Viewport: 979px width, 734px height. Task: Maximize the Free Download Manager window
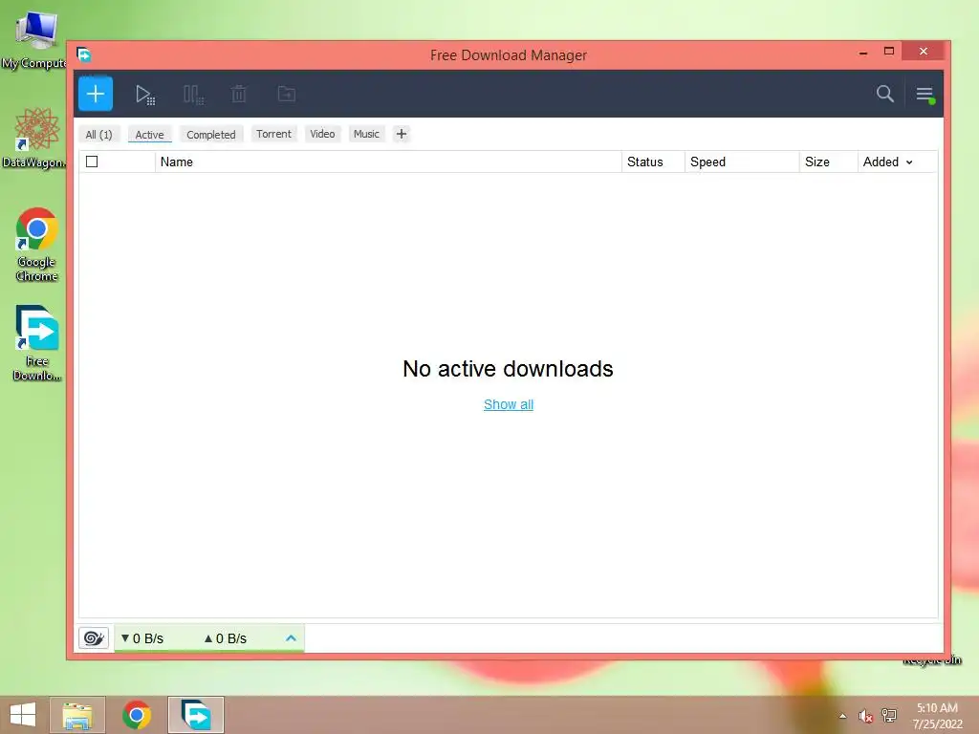889,52
